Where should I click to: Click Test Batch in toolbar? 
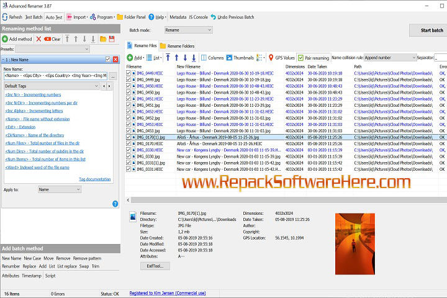[x=34, y=17]
